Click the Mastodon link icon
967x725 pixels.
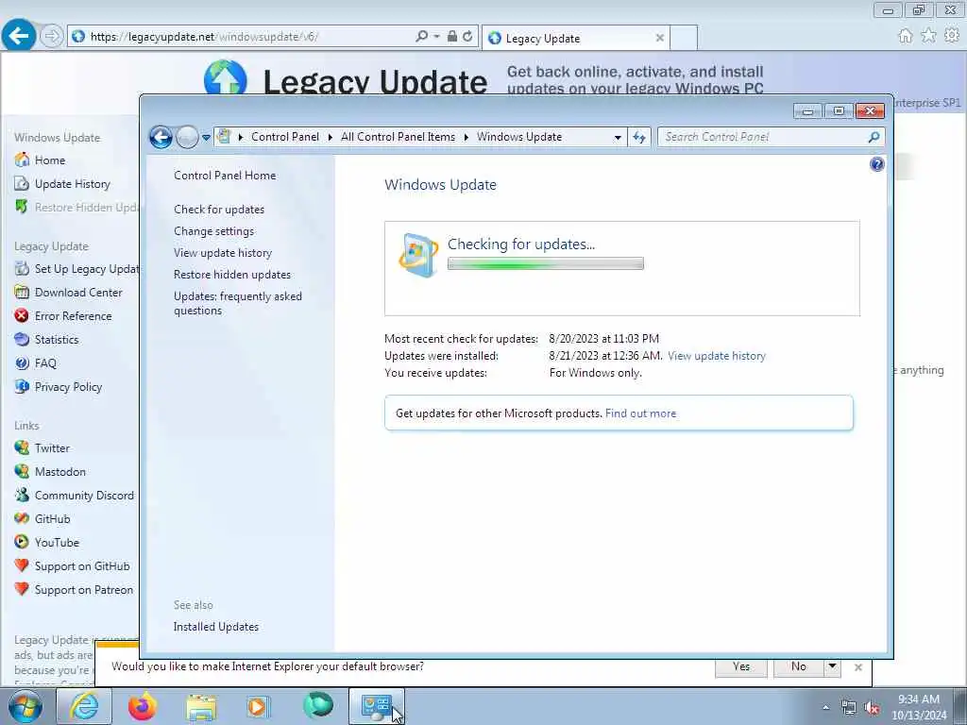click(22, 471)
